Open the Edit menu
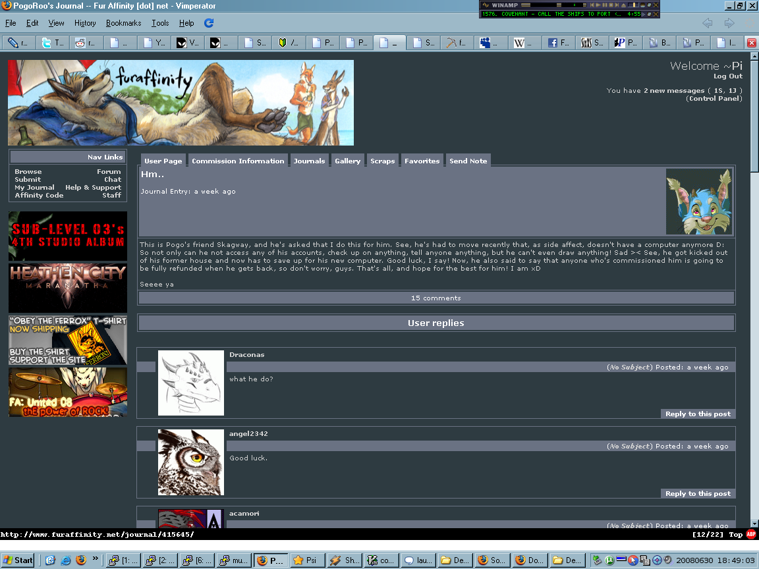759x569 pixels. 32,23
